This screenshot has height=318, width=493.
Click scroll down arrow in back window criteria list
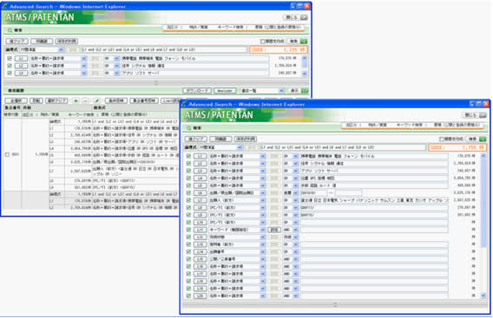(x=304, y=73)
